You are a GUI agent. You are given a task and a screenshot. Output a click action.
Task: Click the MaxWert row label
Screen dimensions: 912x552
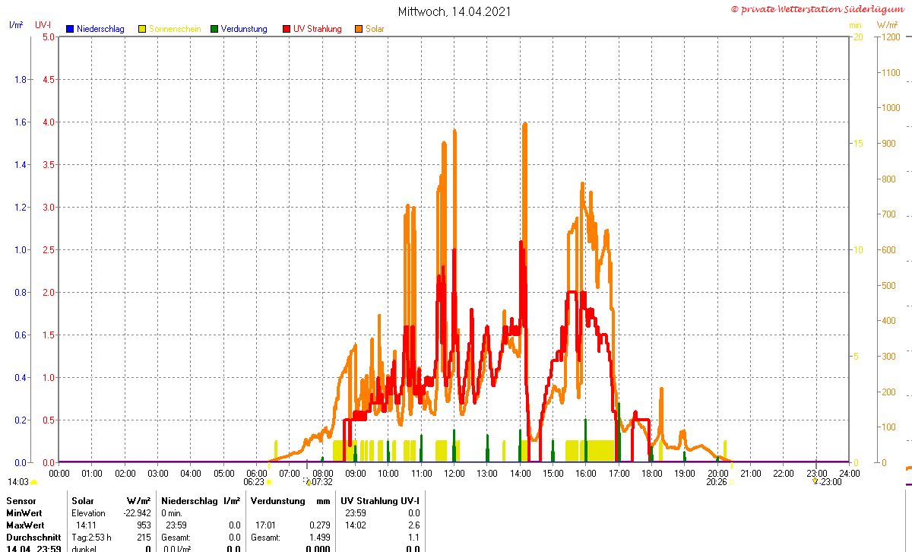click(26, 525)
